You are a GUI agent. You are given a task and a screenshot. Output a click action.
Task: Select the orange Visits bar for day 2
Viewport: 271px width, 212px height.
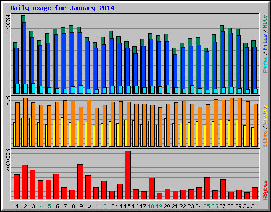[x=25, y=122]
